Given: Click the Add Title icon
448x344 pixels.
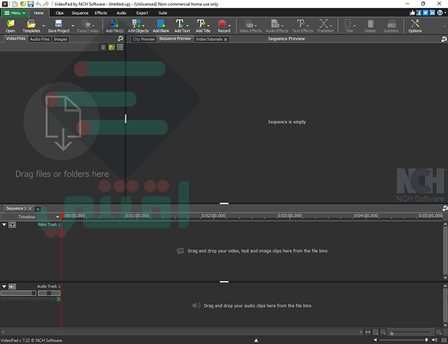Looking at the screenshot, I should [x=201, y=24].
